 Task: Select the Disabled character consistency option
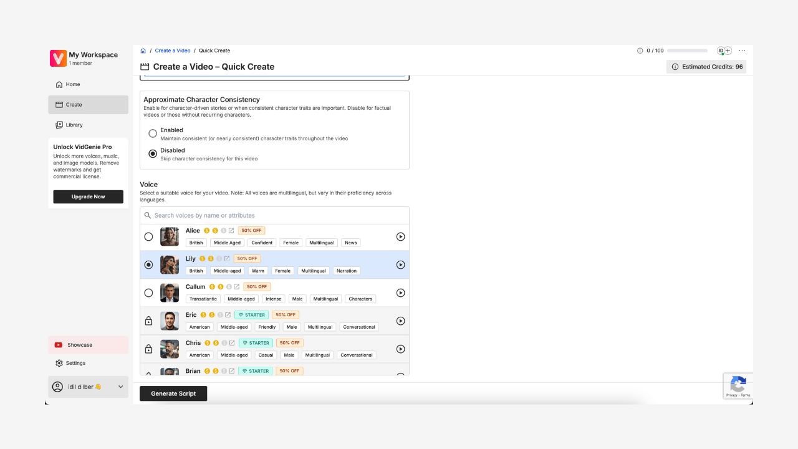click(153, 153)
